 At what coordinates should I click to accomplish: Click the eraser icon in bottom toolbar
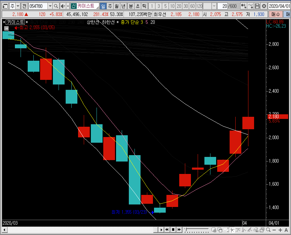(x=256, y=230)
